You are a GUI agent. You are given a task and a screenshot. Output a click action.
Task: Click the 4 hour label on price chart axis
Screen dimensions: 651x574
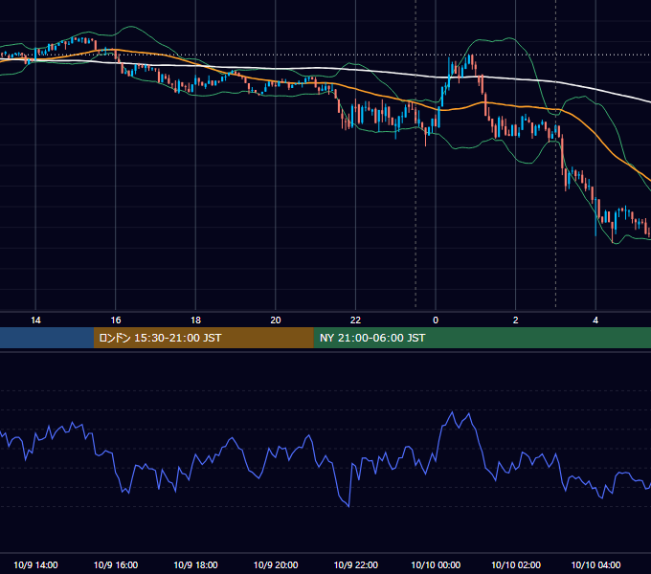coord(595,320)
